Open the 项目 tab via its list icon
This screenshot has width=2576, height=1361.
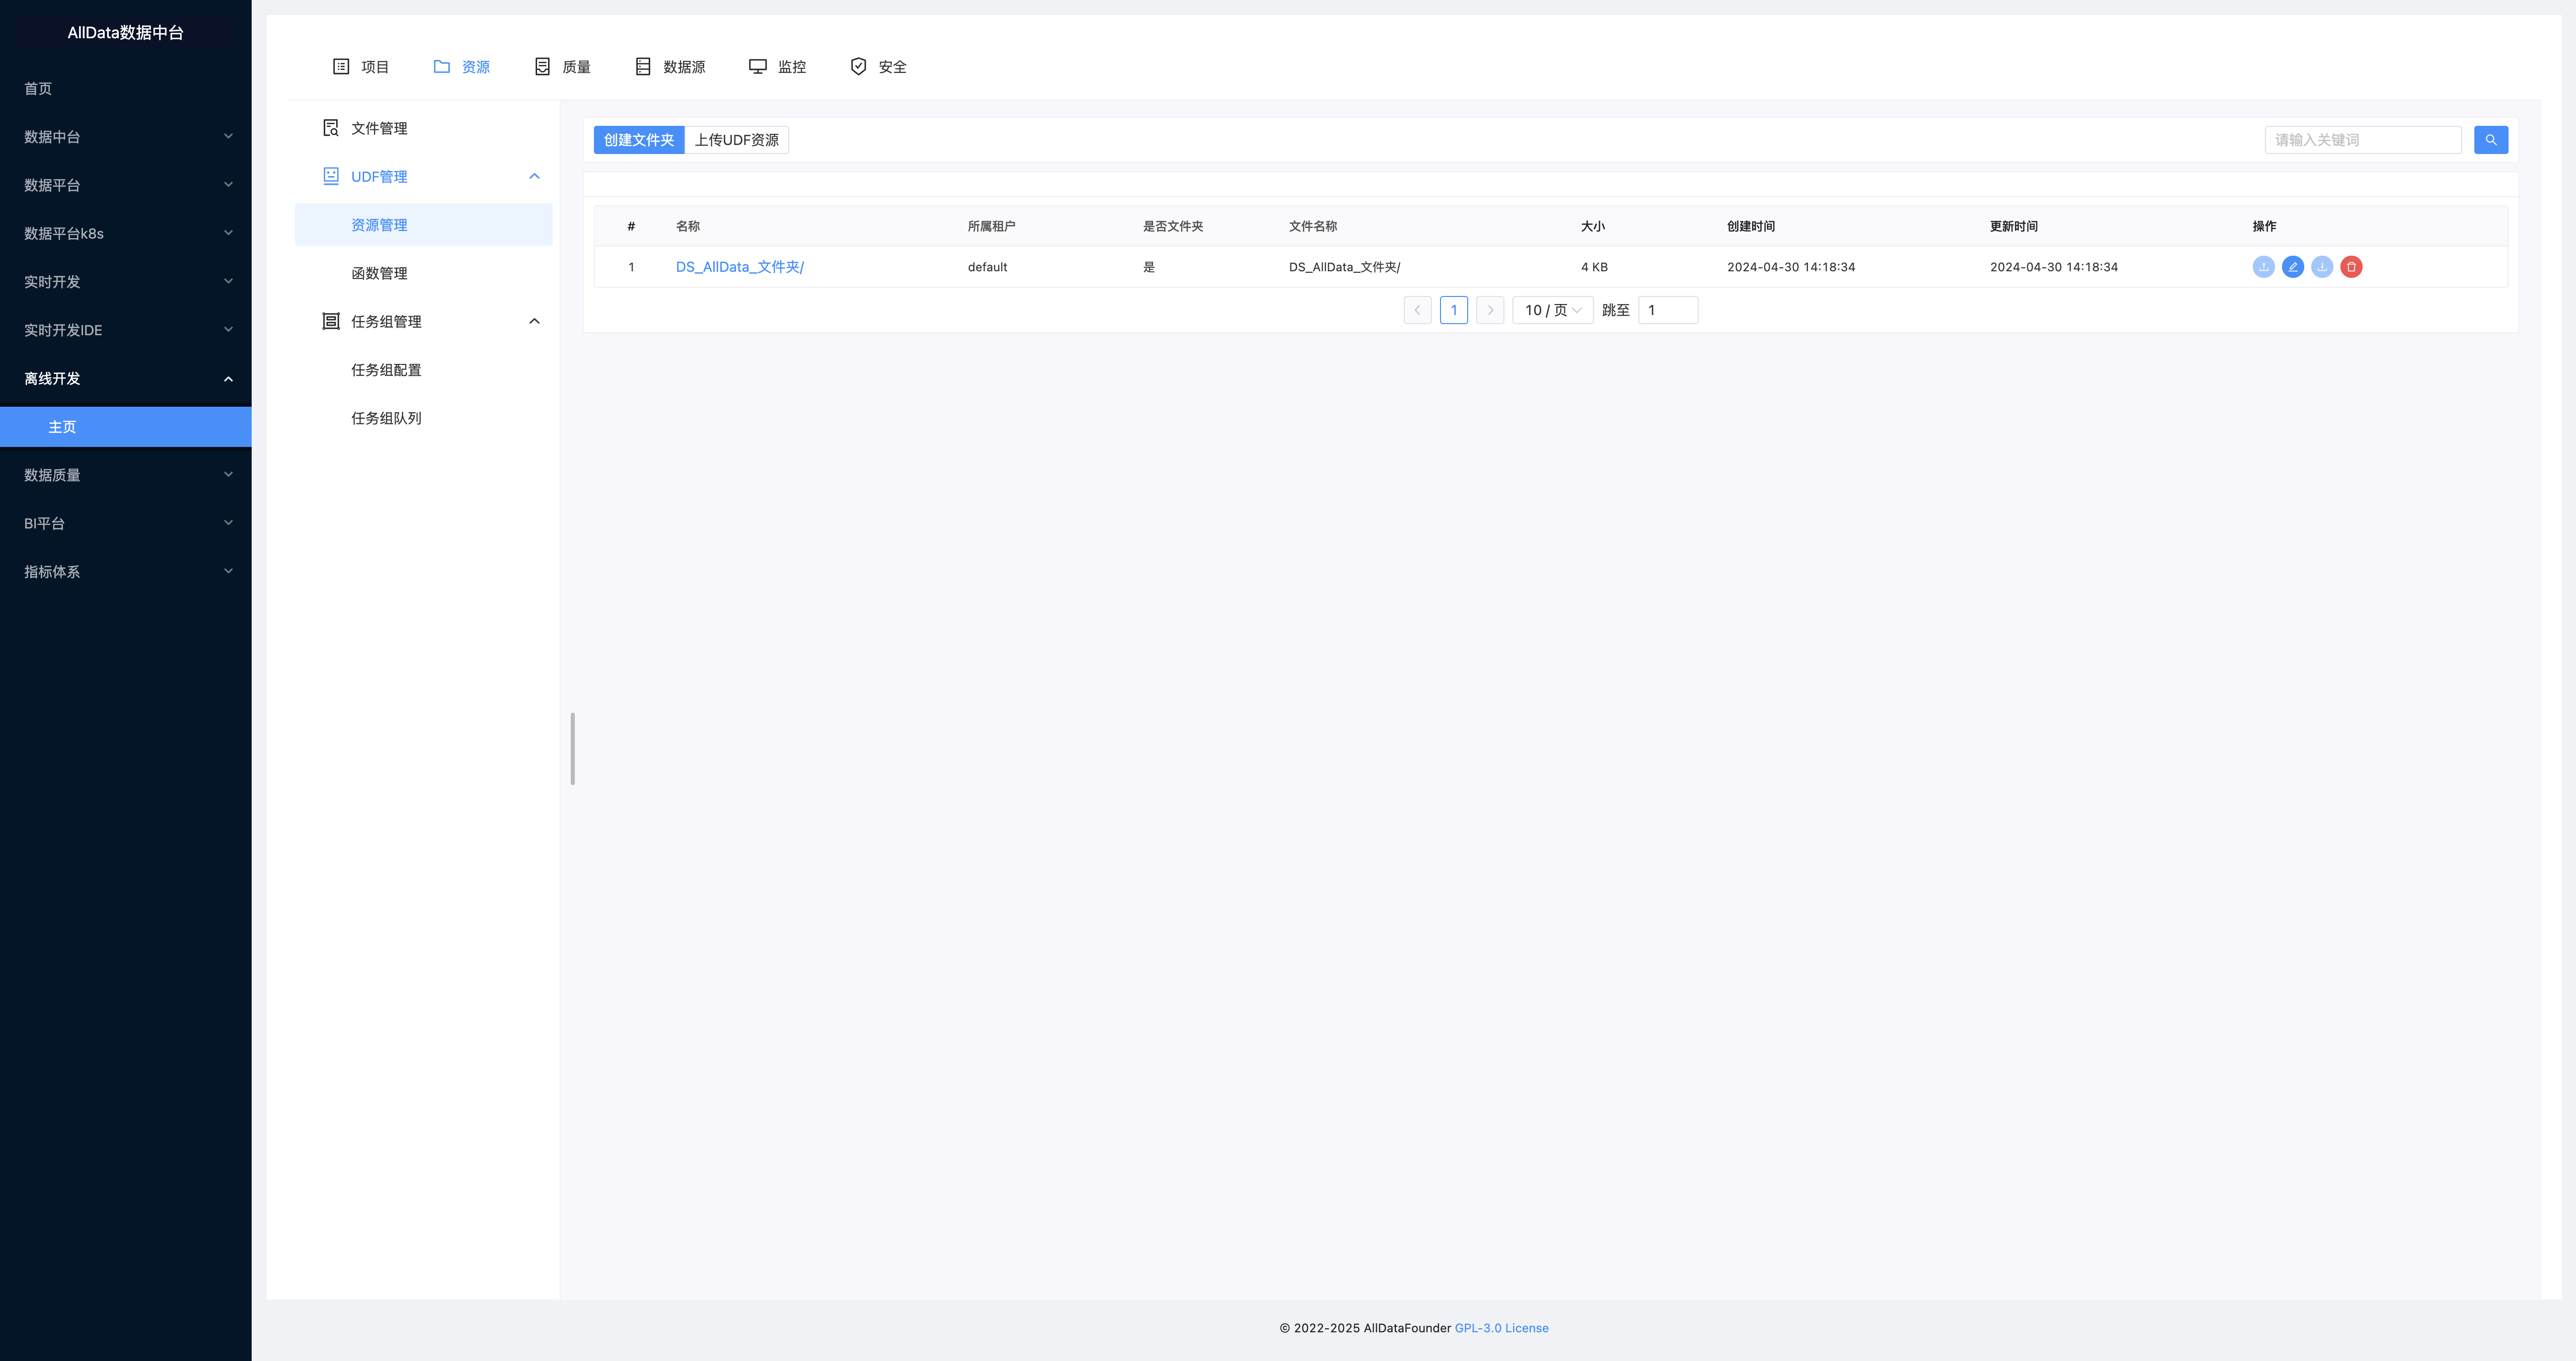(x=341, y=66)
